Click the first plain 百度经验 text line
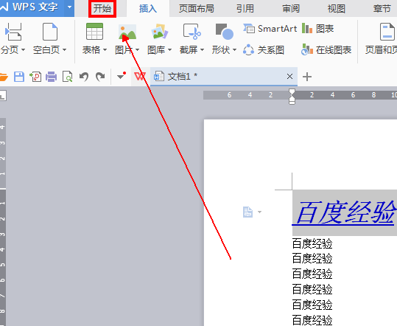 (x=312, y=243)
